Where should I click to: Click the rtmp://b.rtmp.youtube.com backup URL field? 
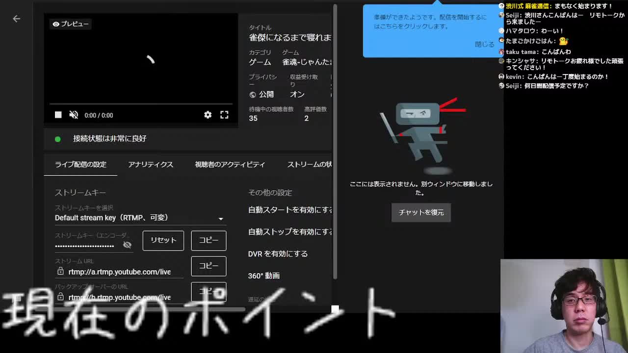tap(120, 297)
